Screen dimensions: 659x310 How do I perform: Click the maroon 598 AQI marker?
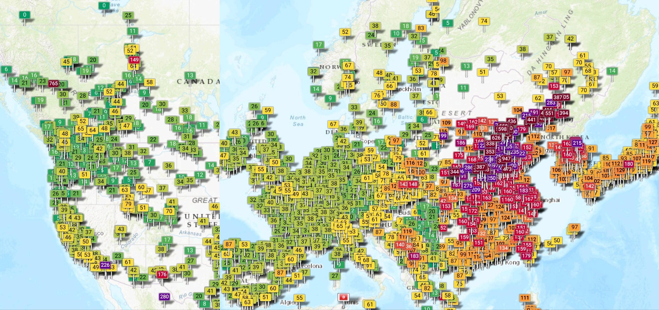502,129
